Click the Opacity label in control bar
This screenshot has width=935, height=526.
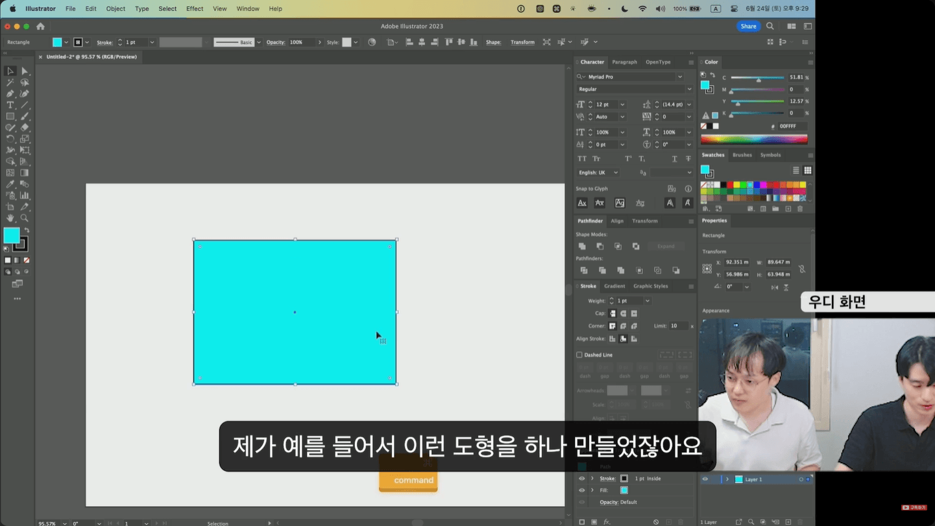click(276, 42)
